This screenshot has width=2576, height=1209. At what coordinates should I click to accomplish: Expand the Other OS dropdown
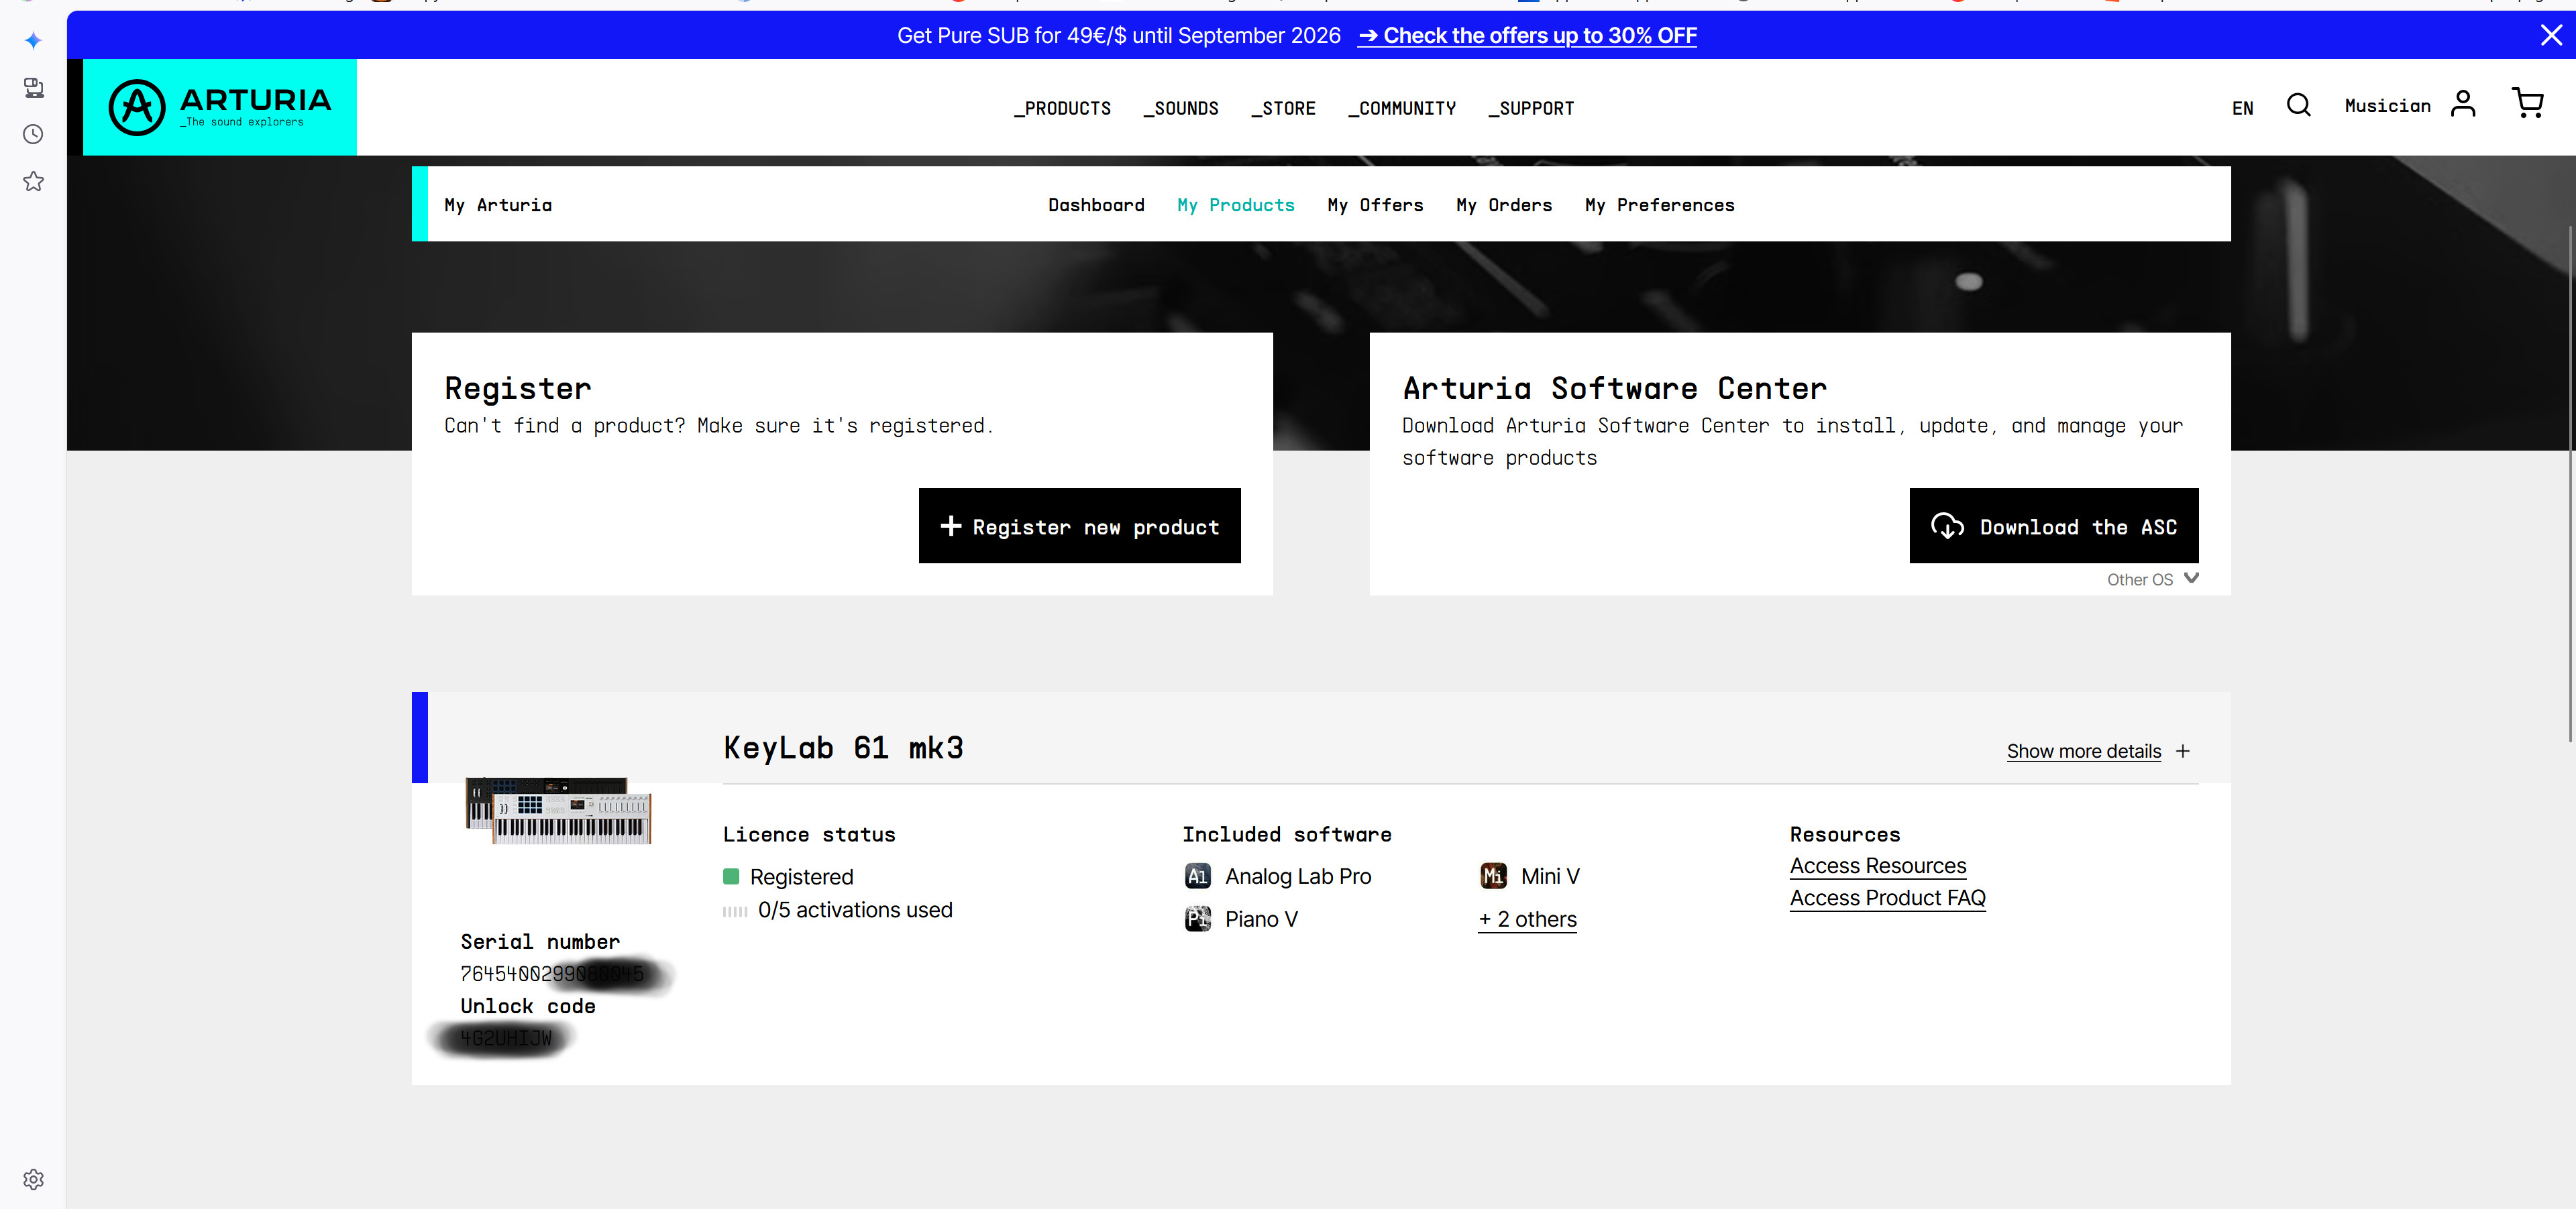[x=2152, y=579]
